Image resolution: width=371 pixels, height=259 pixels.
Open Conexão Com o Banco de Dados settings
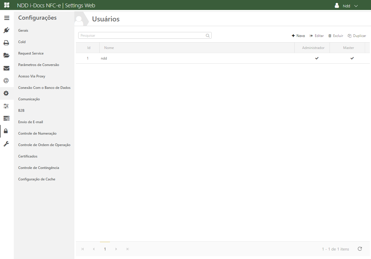click(x=44, y=88)
